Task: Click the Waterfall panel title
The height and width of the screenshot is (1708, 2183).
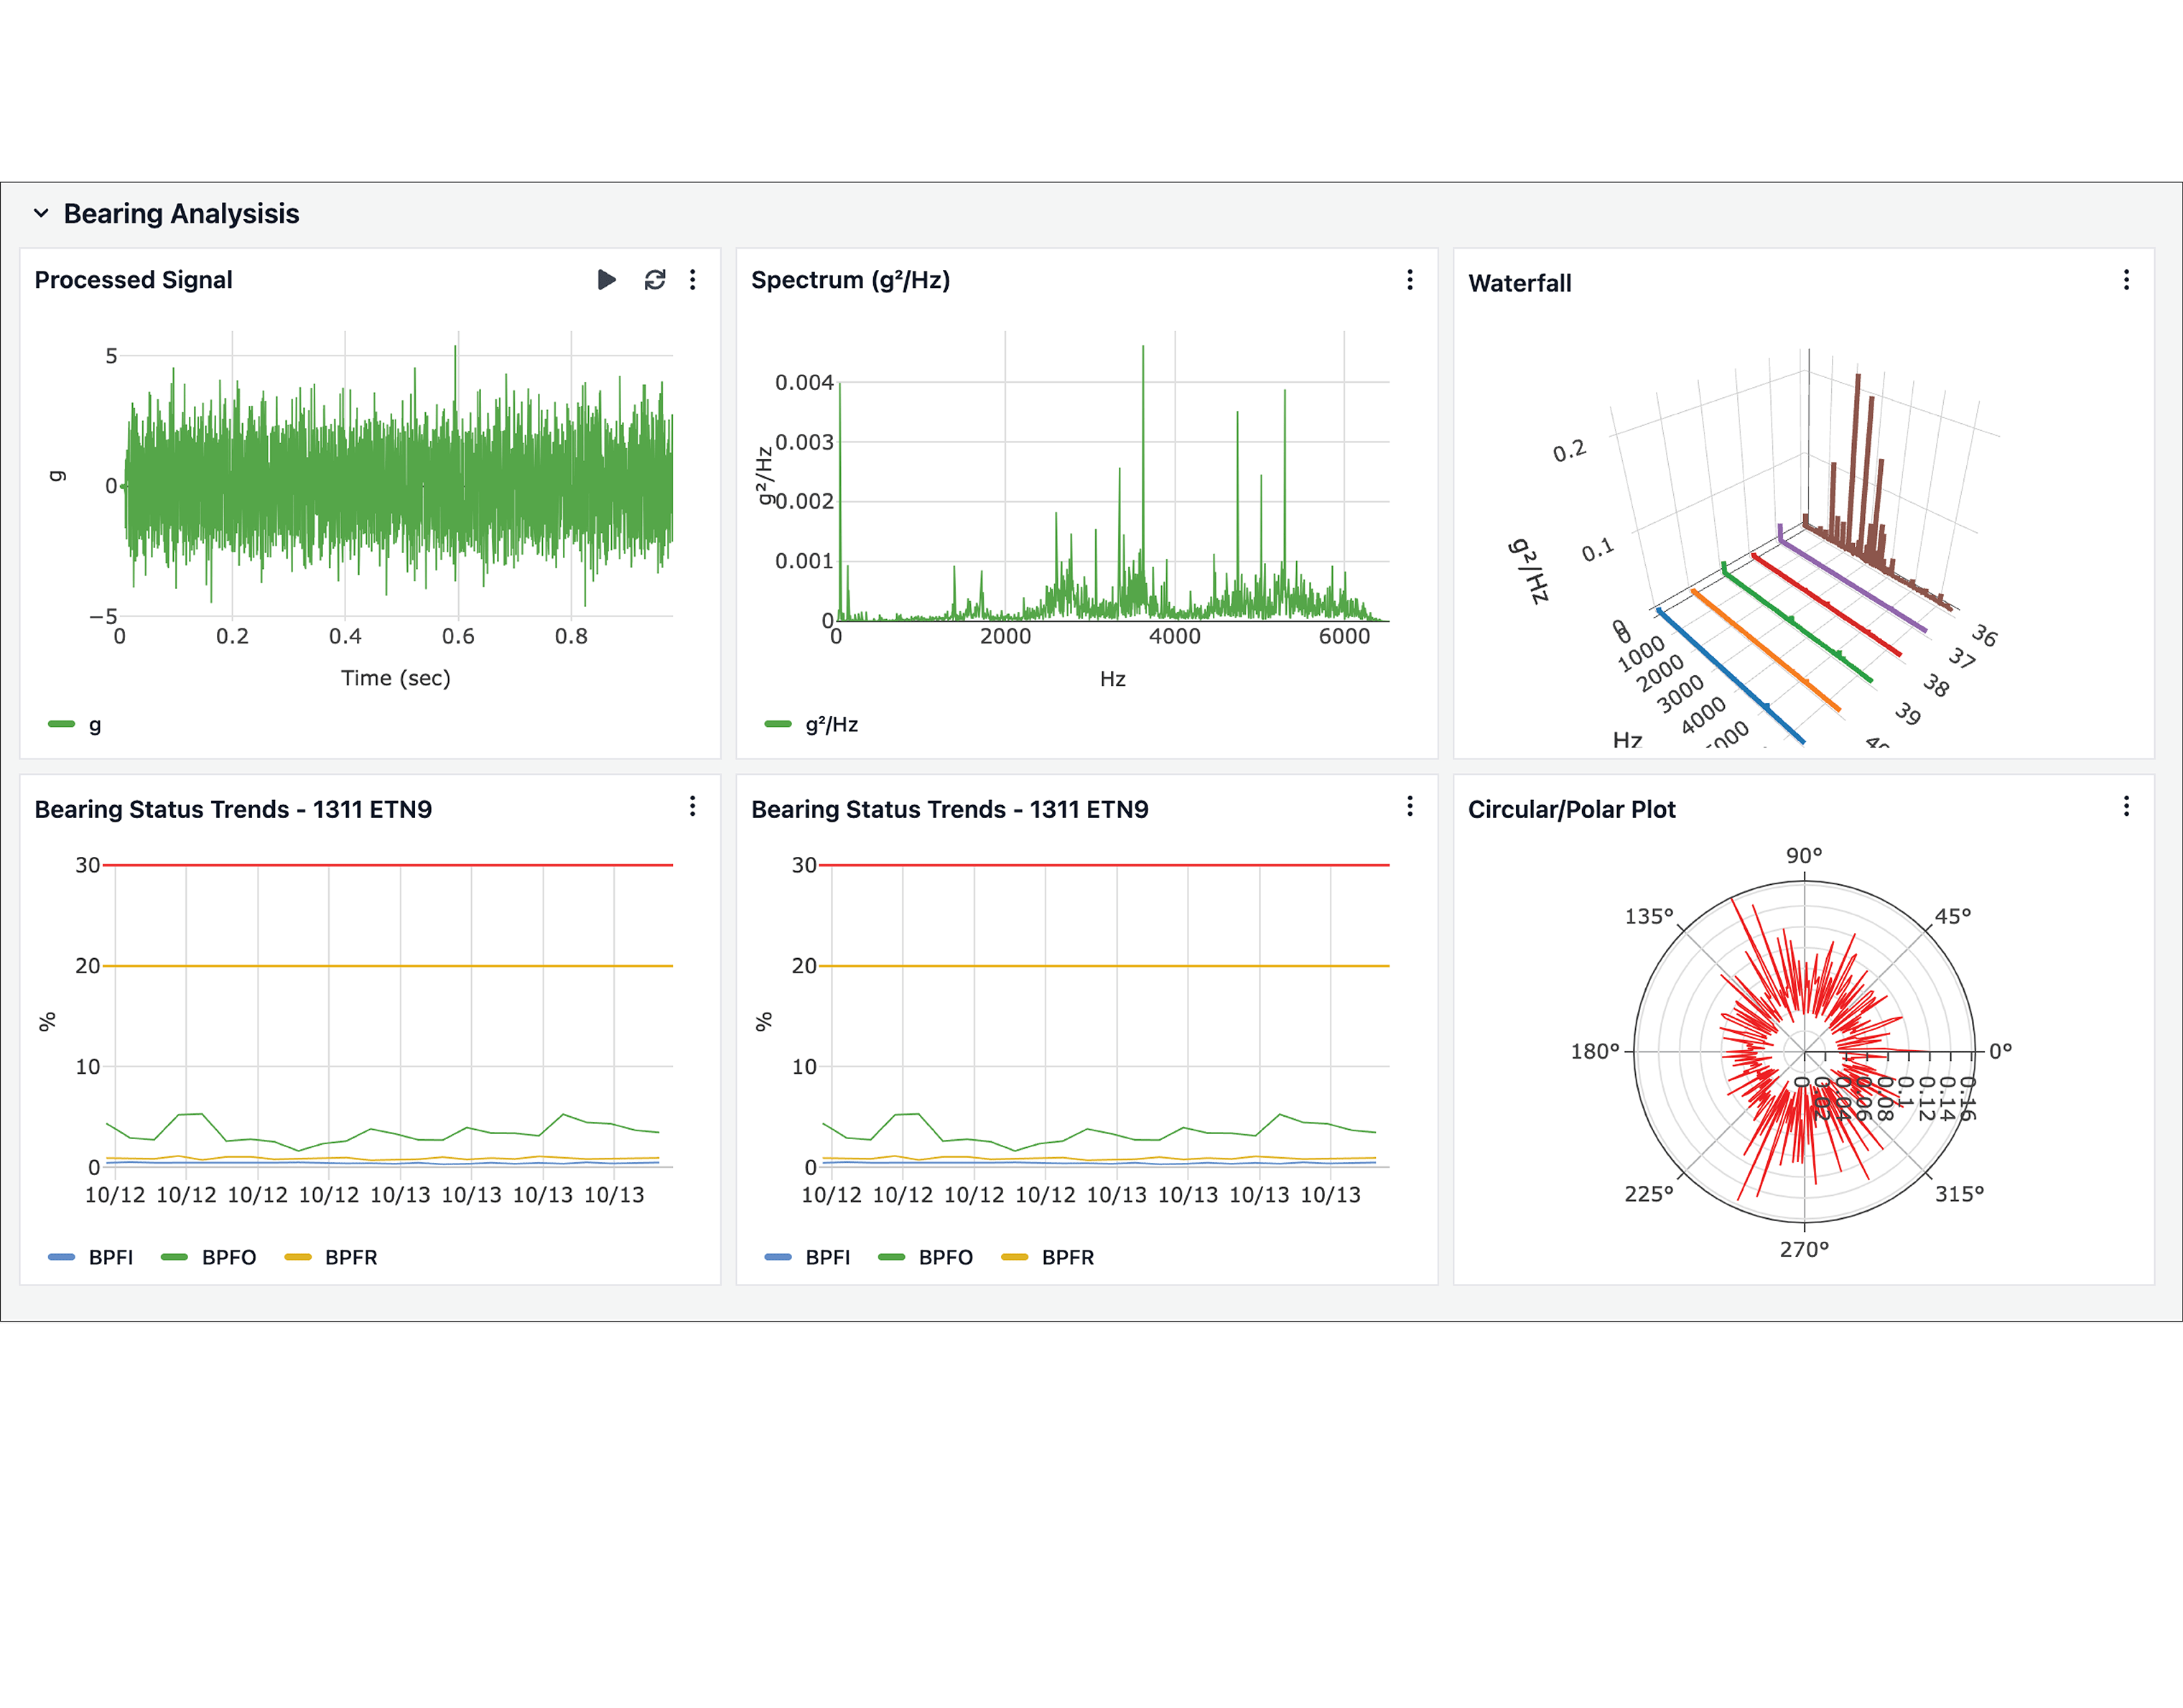Action: click(1519, 283)
